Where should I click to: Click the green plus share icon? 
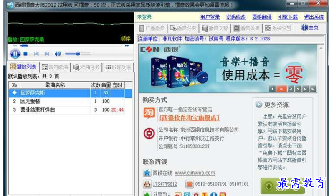[147, 194]
